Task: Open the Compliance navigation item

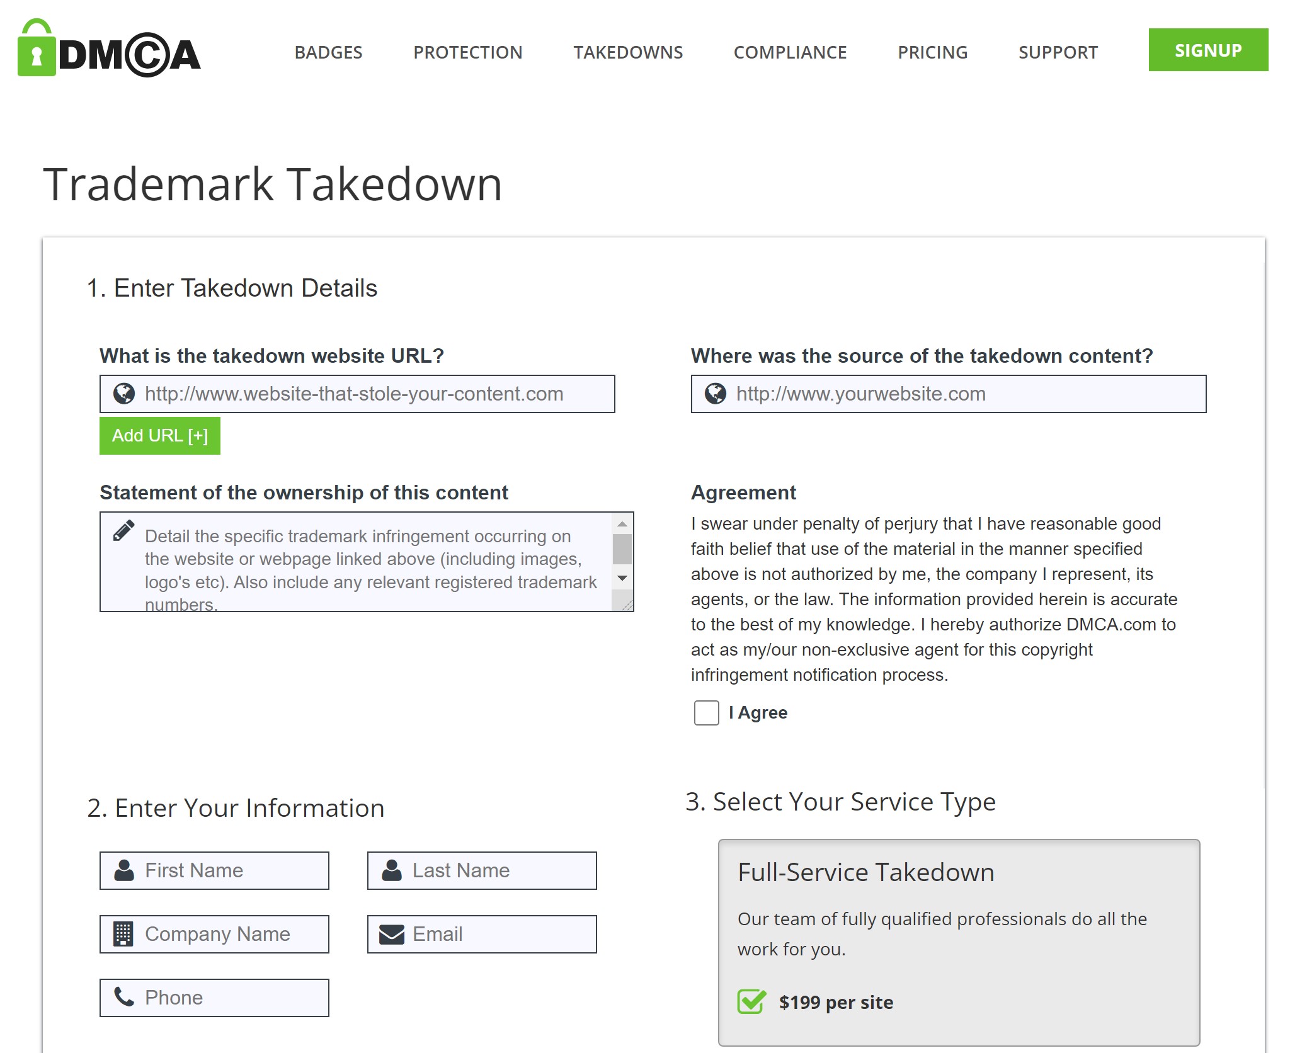Action: [790, 52]
